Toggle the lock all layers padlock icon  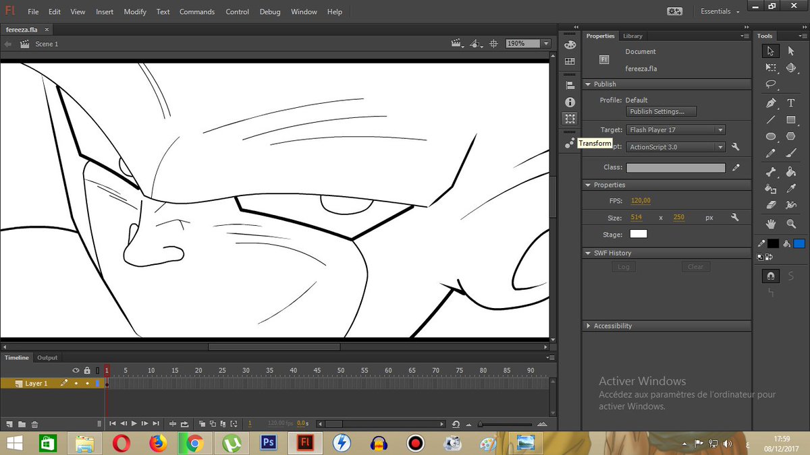pos(87,371)
